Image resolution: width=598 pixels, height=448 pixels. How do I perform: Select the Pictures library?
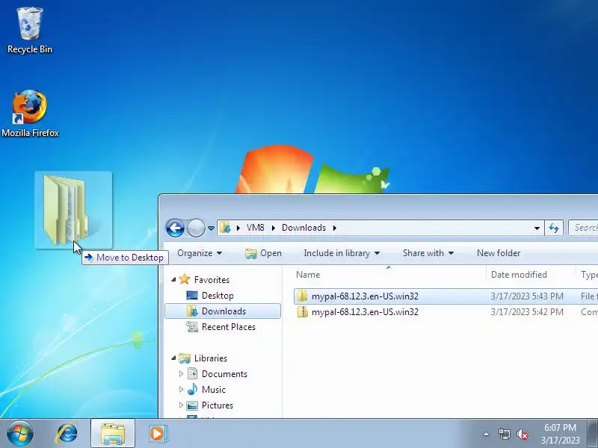pos(217,405)
